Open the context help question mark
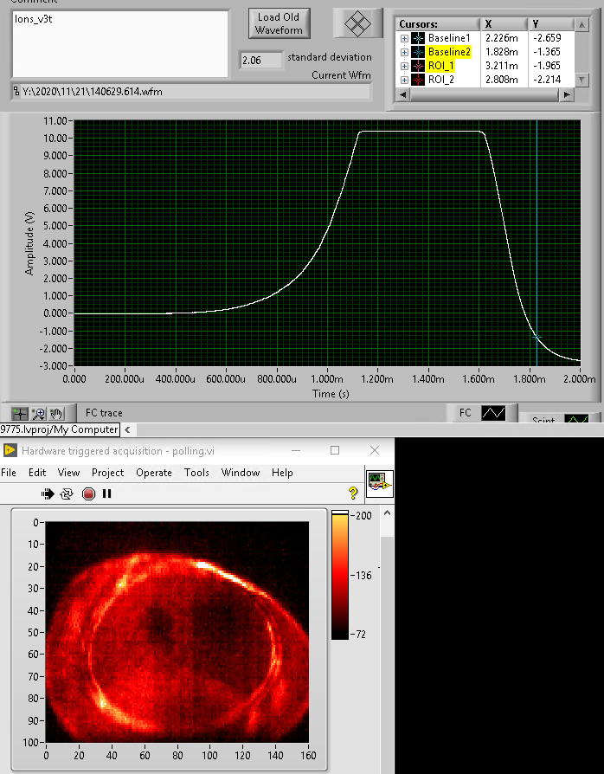Viewport: 604px width, 774px height. [353, 493]
